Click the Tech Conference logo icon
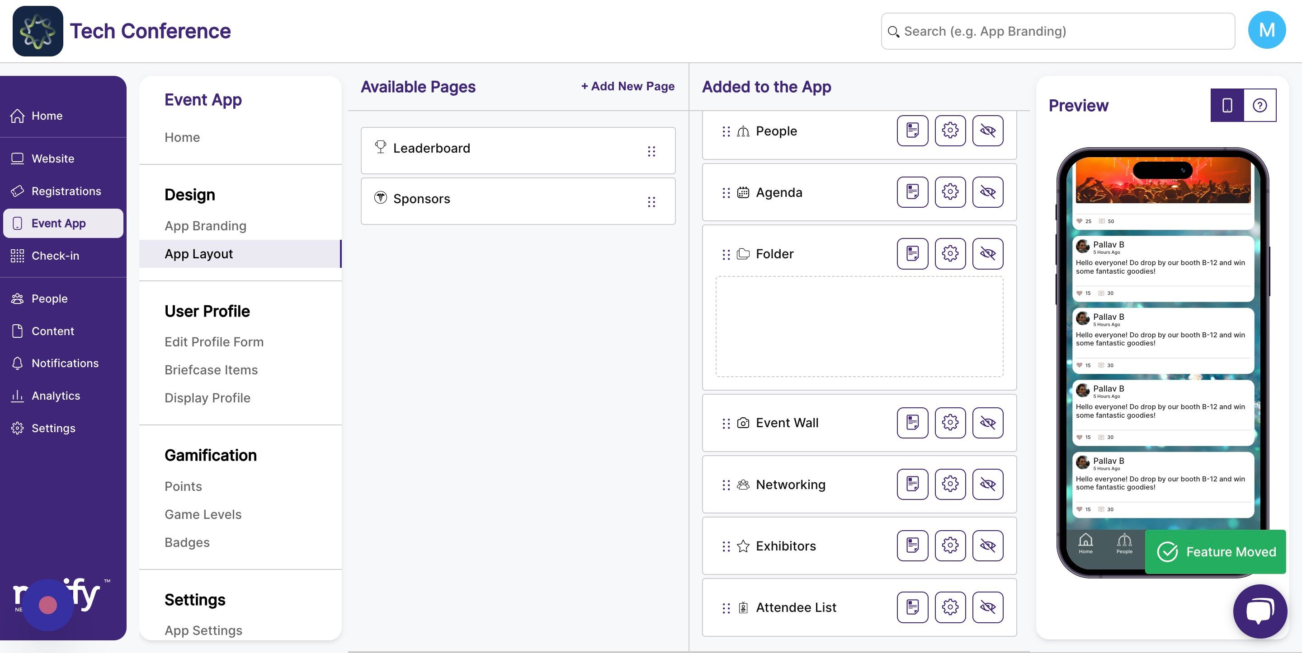This screenshot has width=1302, height=653. pyautogui.click(x=38, y=31)
